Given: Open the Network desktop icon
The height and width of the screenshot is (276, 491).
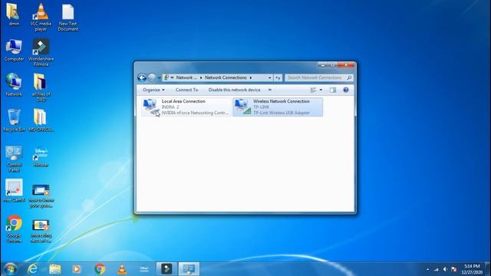Looking at the screenshot, I should (x=14, y=85).
